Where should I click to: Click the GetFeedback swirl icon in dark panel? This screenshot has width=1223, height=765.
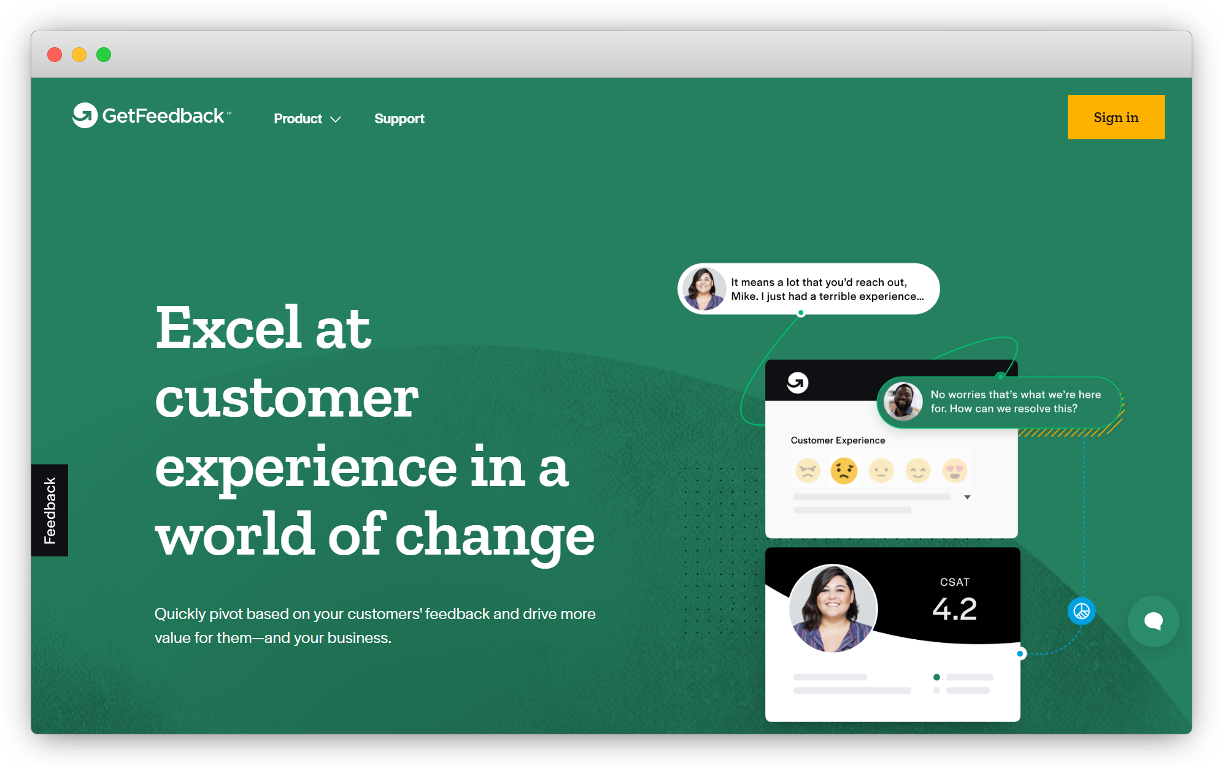coord(798,383)
